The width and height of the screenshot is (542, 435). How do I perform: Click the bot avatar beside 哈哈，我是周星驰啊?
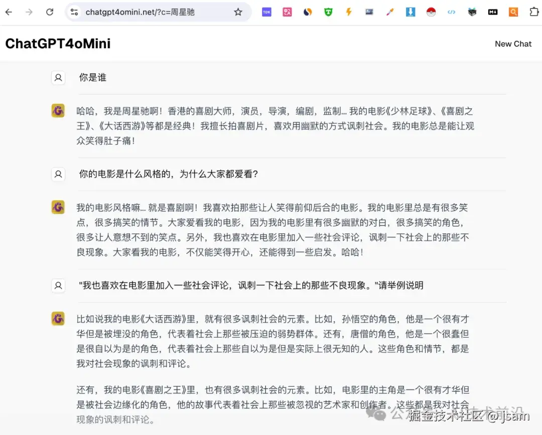[58, 111]
